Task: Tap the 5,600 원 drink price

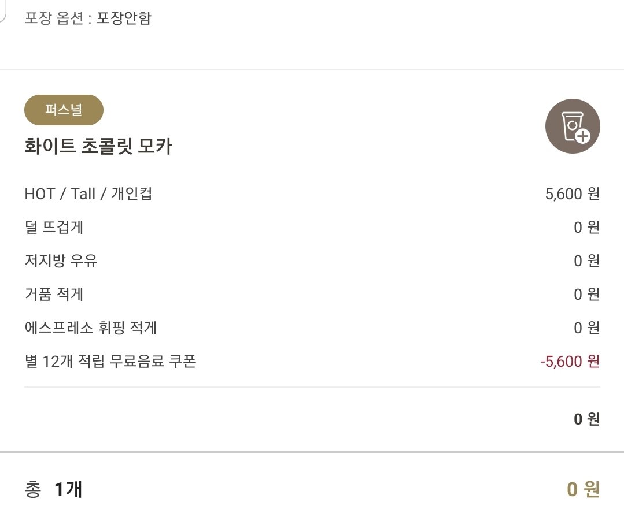Action: click(573, 194)
